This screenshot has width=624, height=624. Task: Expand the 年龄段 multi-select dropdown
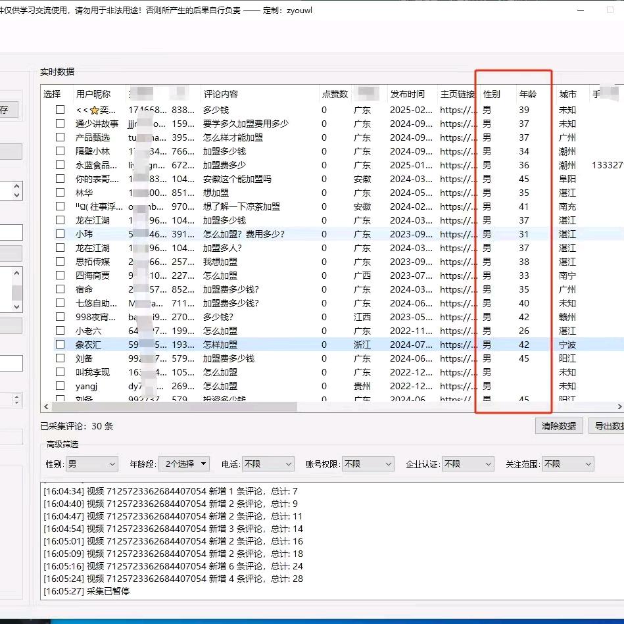pyautogui.click(x=186, y=464)
